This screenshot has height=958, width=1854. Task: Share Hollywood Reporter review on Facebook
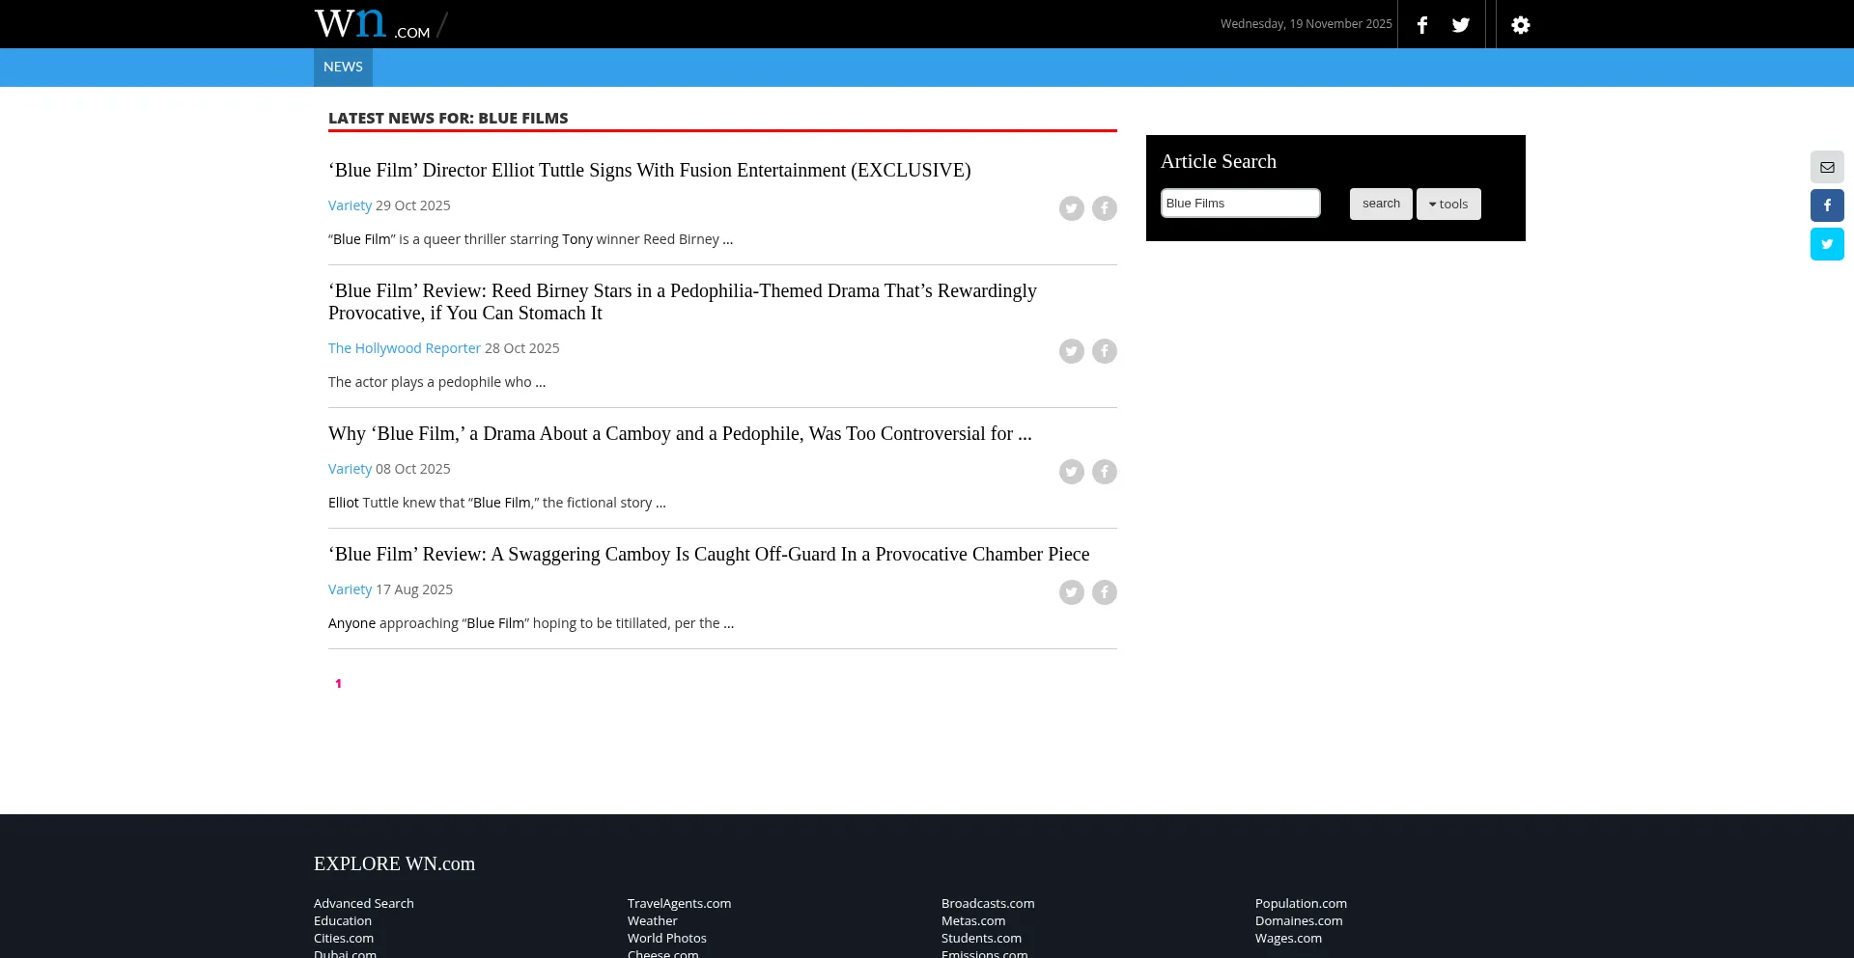(1104, 351)
